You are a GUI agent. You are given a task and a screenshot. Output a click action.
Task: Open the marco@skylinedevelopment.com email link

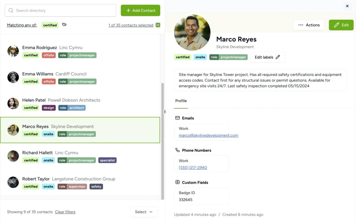pyautogui.click(x=209, y=135)
